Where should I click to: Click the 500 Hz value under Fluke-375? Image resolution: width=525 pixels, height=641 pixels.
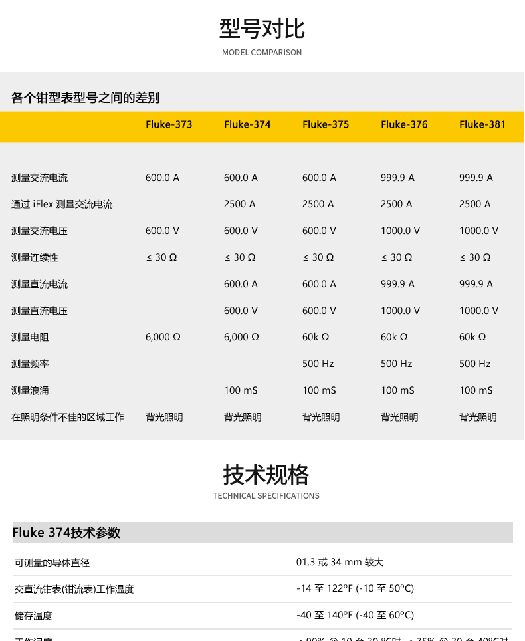(x=318, y=364)
